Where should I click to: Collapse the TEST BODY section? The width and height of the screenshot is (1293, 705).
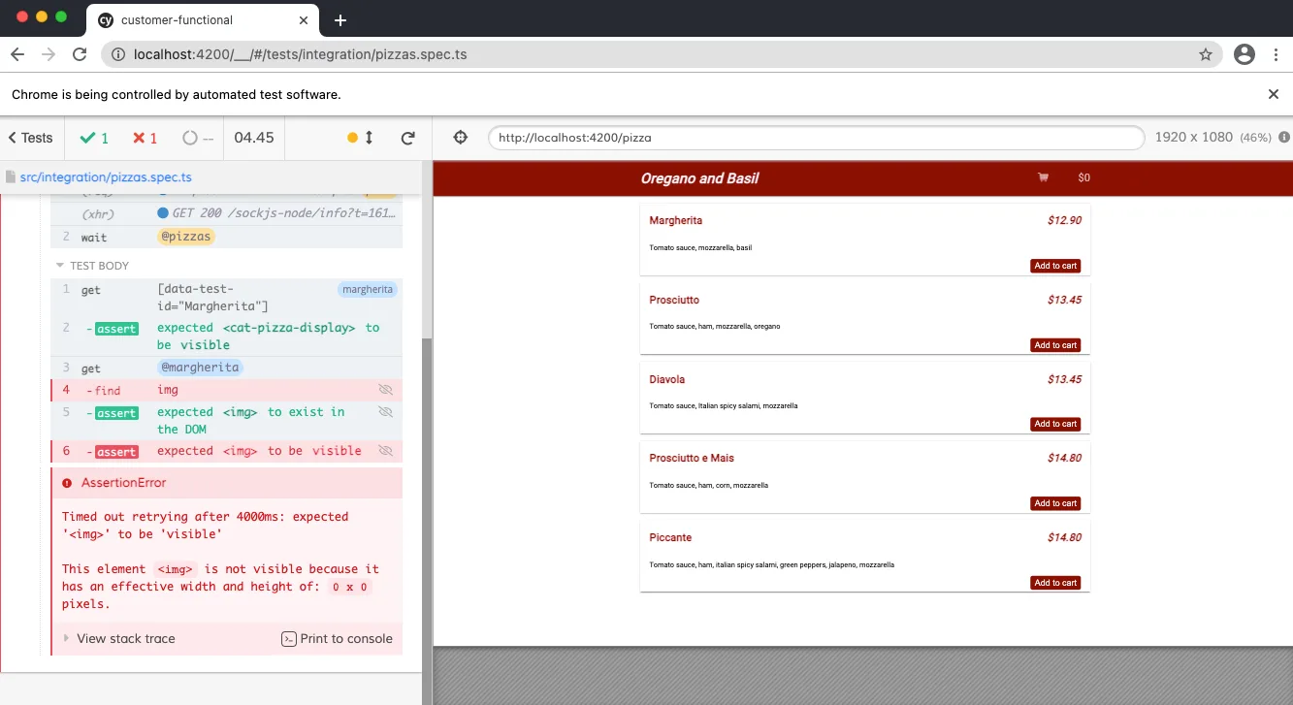[x=61, y=265]
